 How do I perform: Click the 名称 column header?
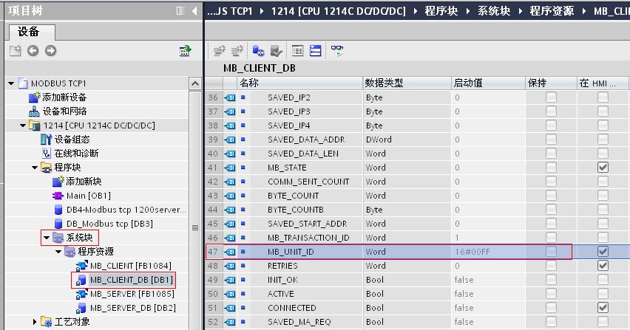pos(299,83)
